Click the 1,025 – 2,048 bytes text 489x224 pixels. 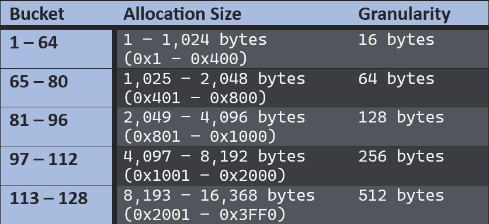tap(214, 79)
